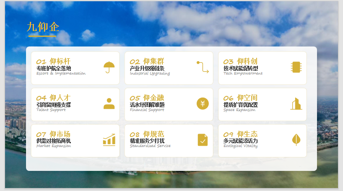Click the 供需对接拓商机 description text
Screen dimensions: 343x191
tap(54, 141)
